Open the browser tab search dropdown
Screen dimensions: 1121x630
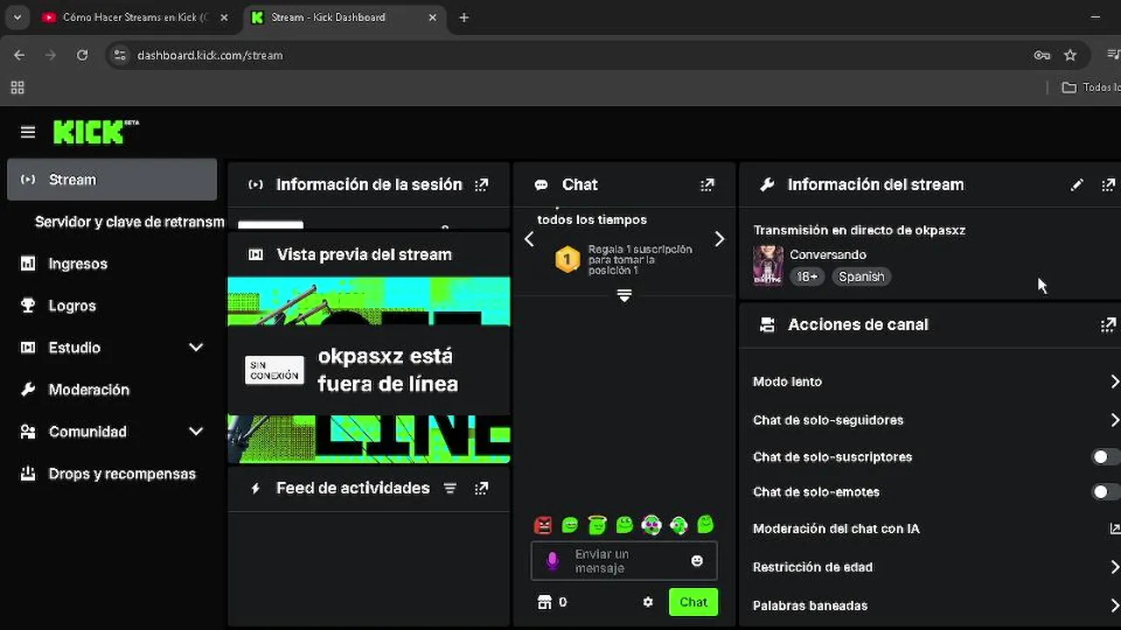(x=17, y=17)
